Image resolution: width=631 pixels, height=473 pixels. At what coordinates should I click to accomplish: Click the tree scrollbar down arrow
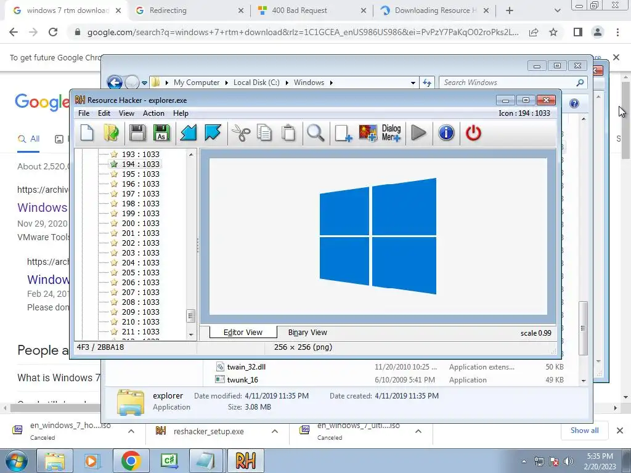point(191,334)
